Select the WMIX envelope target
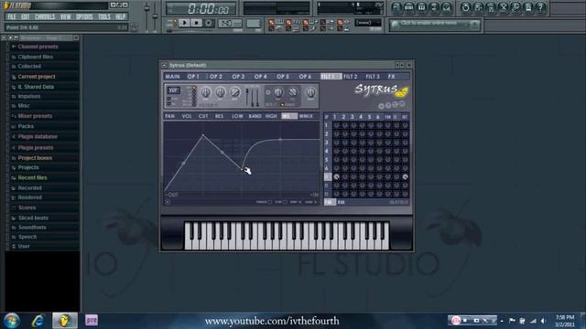Screen dimensions: 586x329 tap(306, 116)
